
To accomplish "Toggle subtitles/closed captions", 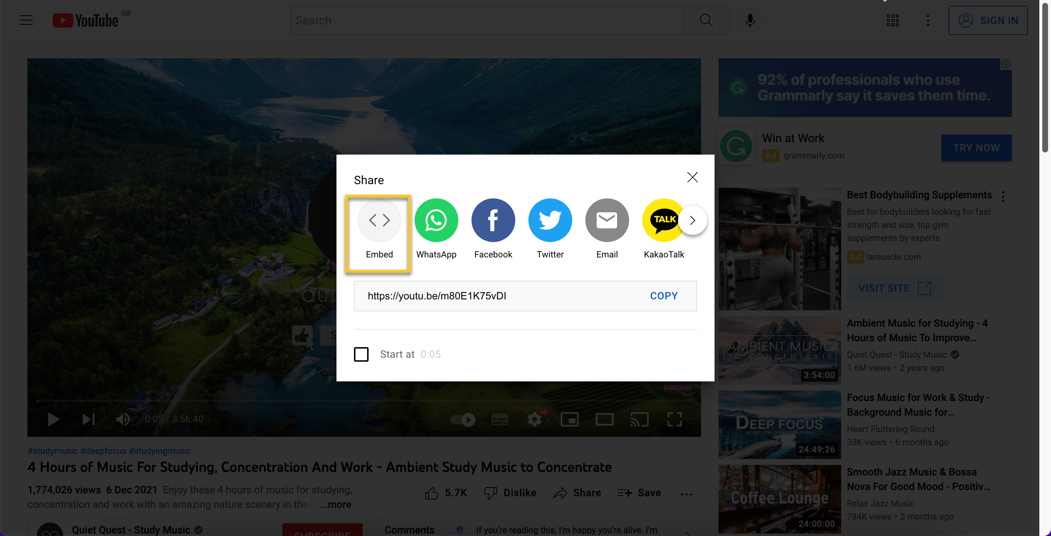I will click(499, 419).
